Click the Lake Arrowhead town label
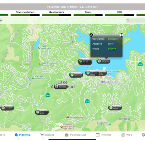This screenshot has height=141, width=145. tap(63, 84)
